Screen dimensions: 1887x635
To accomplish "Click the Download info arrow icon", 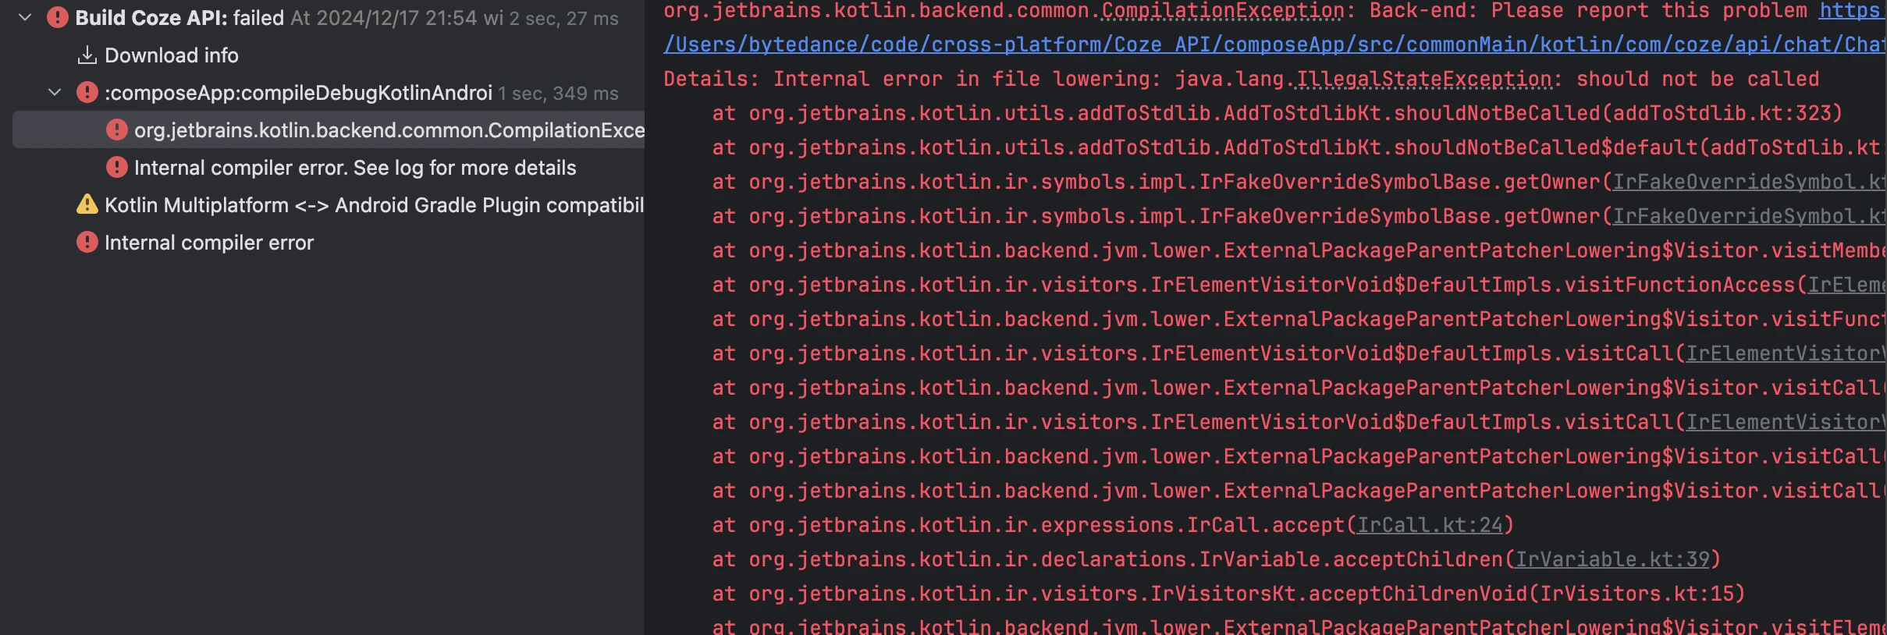I will click(x=87, y=55).
